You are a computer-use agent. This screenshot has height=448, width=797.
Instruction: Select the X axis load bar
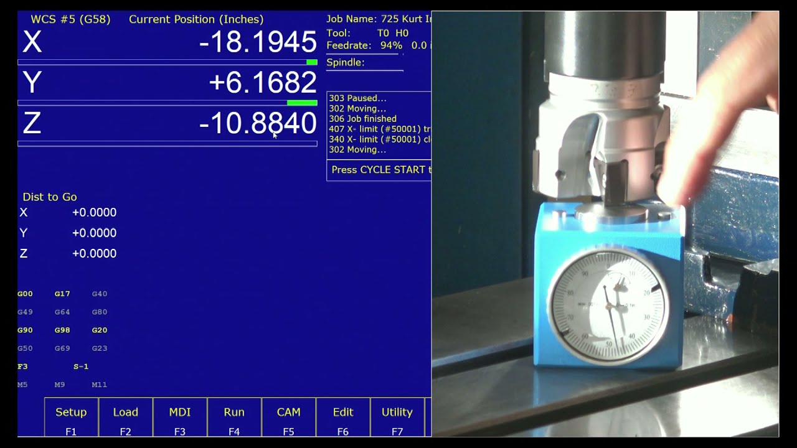point(167,62)
